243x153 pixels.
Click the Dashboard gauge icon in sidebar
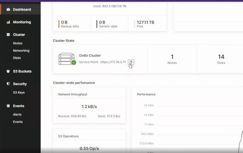pyautogui.click(x=8, y=9)
